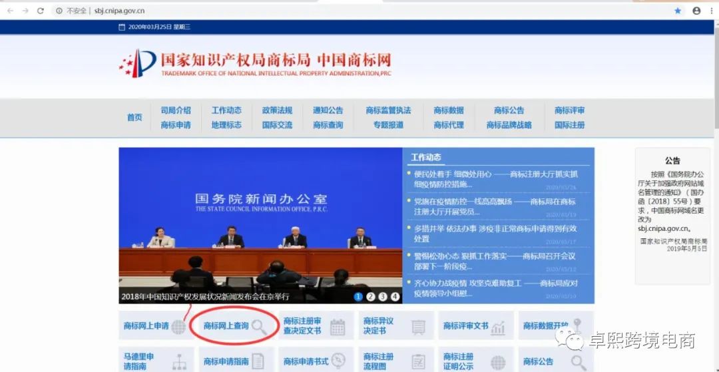Open 商标公告 in top navigation
The image size is (719, 372).
coord(509,110)
